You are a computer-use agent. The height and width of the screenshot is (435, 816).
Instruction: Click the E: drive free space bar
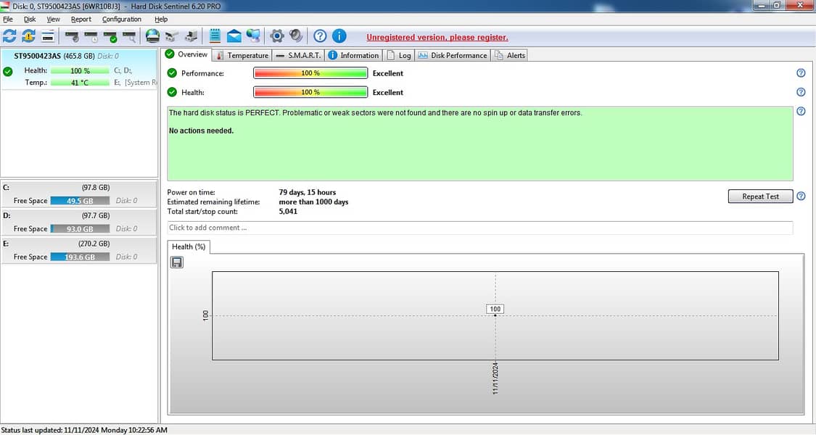[81, 257]
